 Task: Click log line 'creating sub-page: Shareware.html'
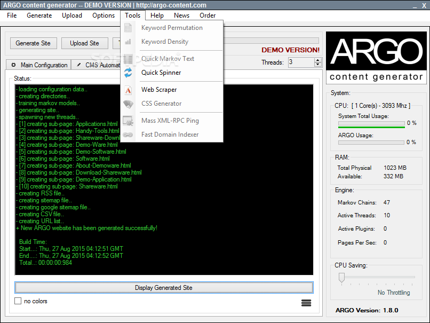(x=67, y=186)
